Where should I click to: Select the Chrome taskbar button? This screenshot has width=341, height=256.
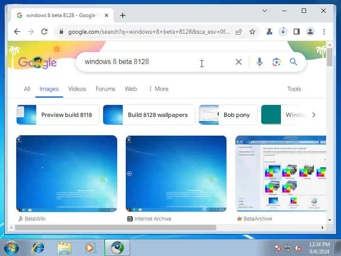[x=117, y=248]
